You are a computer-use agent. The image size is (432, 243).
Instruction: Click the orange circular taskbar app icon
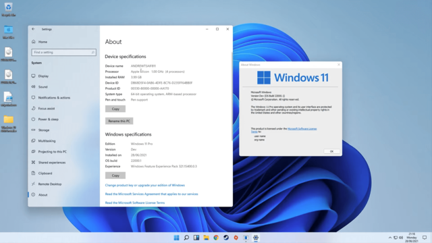pyautogui.click(x=236, y=238)
